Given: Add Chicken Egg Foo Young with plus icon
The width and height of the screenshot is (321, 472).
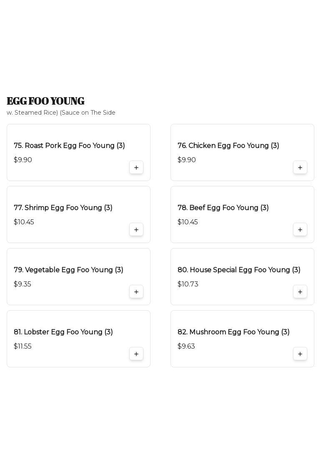Looking at the screenshot, I should [x=300, y=168].
